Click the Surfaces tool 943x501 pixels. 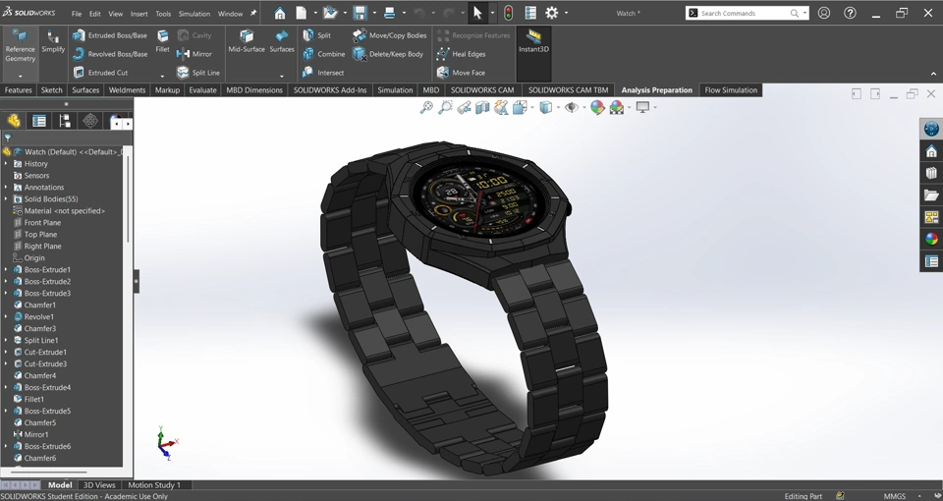coord(282,41)
